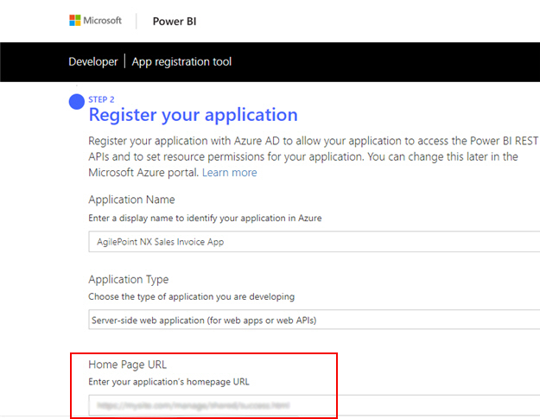Follow the Learn more link
The height and width of the screenshot is (419, 540).
tap(229, 173)
